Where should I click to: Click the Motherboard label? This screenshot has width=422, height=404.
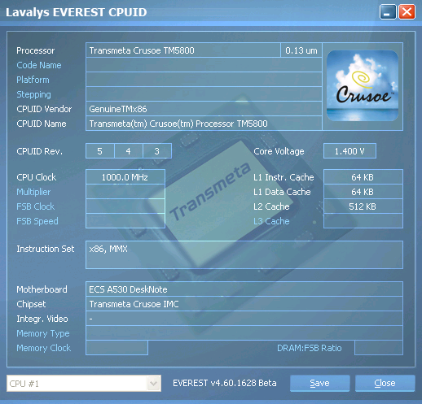coord(42,289)
